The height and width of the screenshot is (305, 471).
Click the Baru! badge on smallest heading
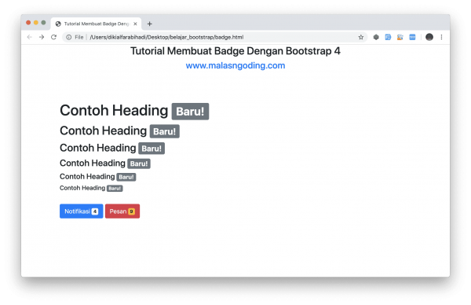coord(115,189)
